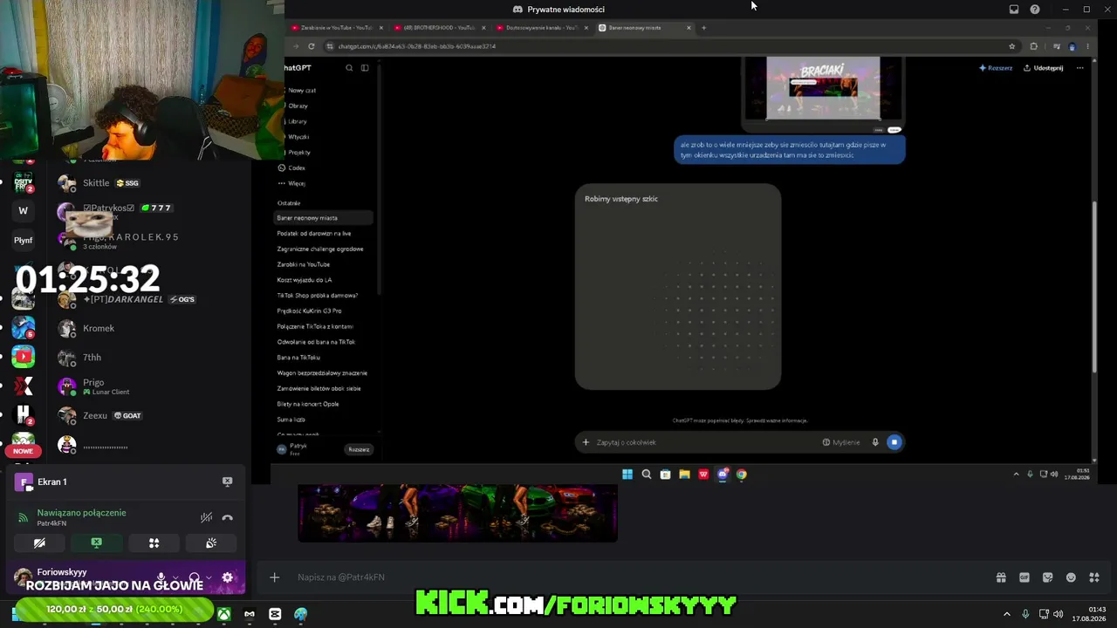Switch to the BROTHERSHOOD YouTube tab
The image size is (1117, 628).
pyautogui.click(x=439, y=28)
